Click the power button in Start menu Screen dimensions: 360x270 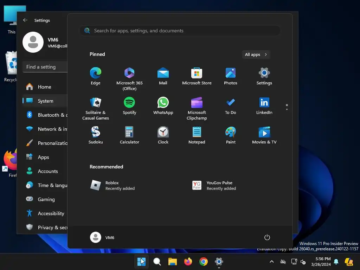pyautogui.click(x=267, y=237)
